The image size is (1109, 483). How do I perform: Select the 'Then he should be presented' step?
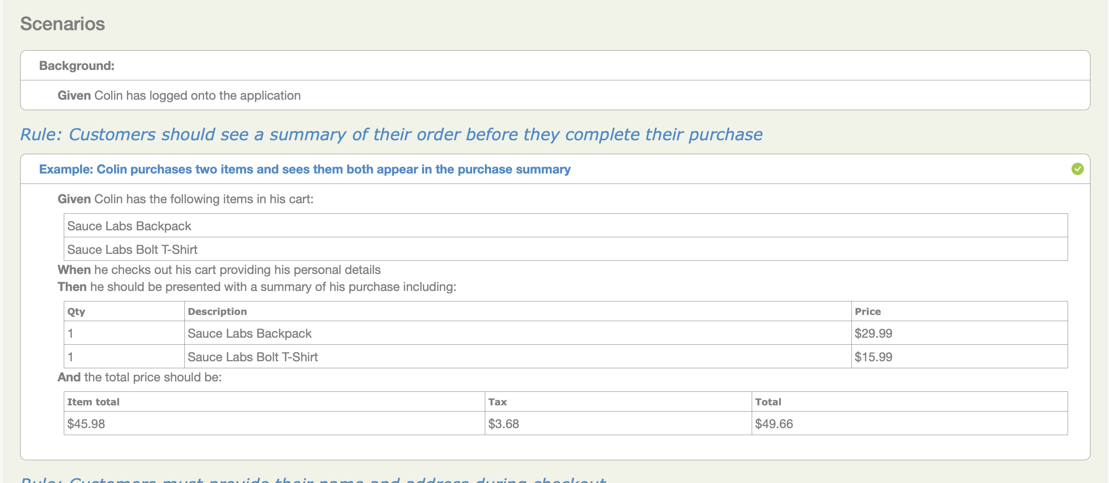point(257,287)
